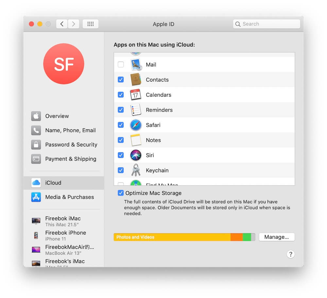
Task: Show all preferences grid button
Action: tap(91, 24)
